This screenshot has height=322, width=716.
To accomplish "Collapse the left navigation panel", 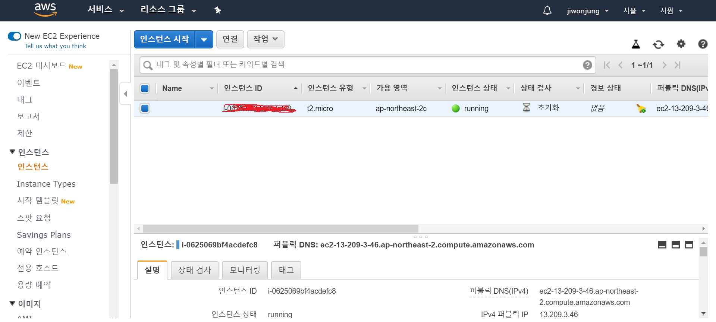I will pos(125,94).
